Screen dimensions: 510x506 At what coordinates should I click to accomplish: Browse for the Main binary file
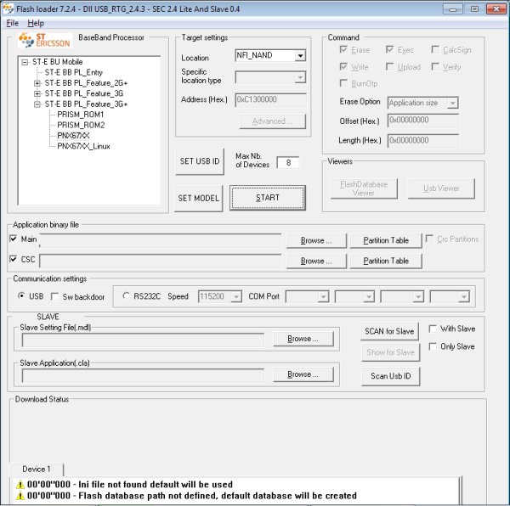tap(316, 241)
